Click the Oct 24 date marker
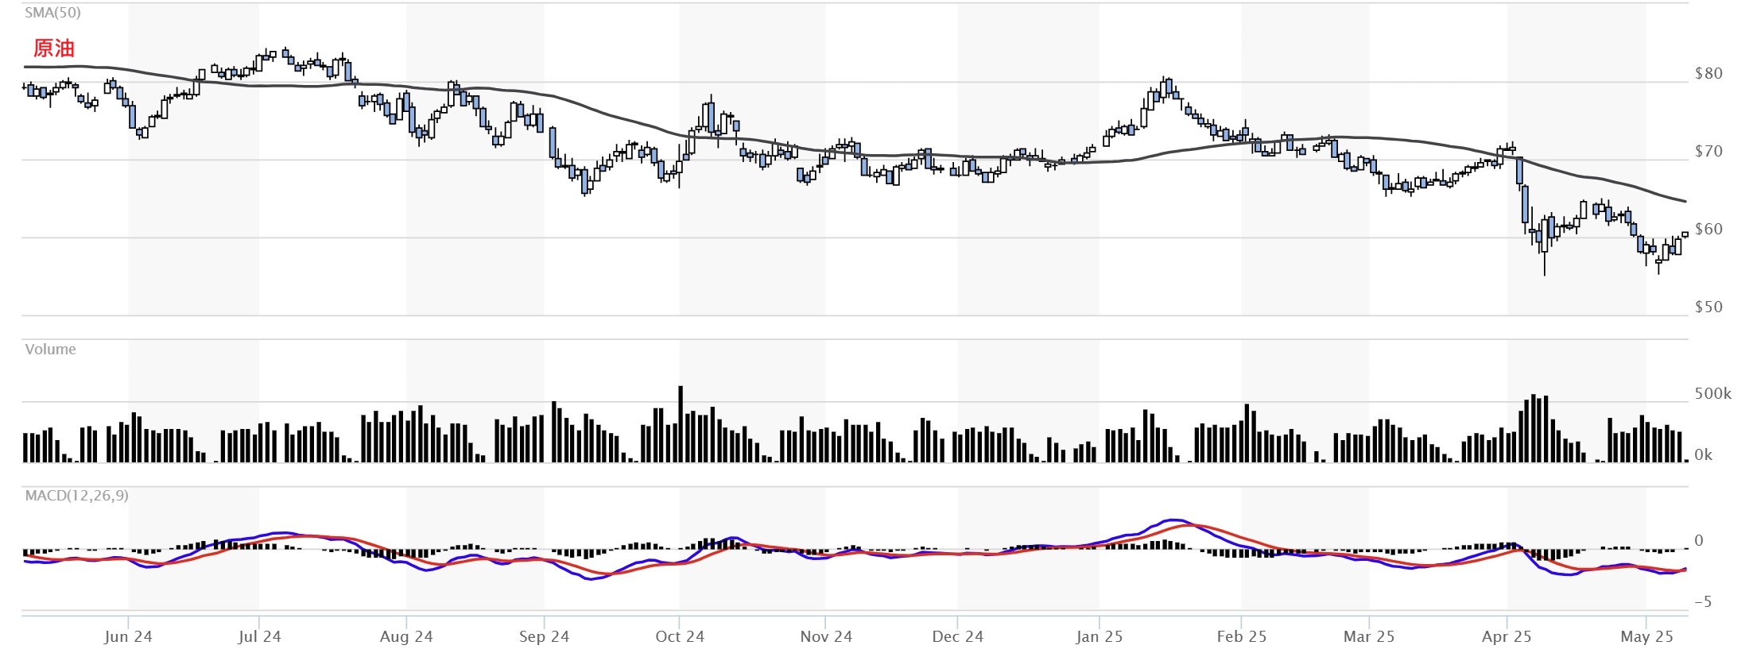The image size is (1753, 653). [x=680, y=636]
